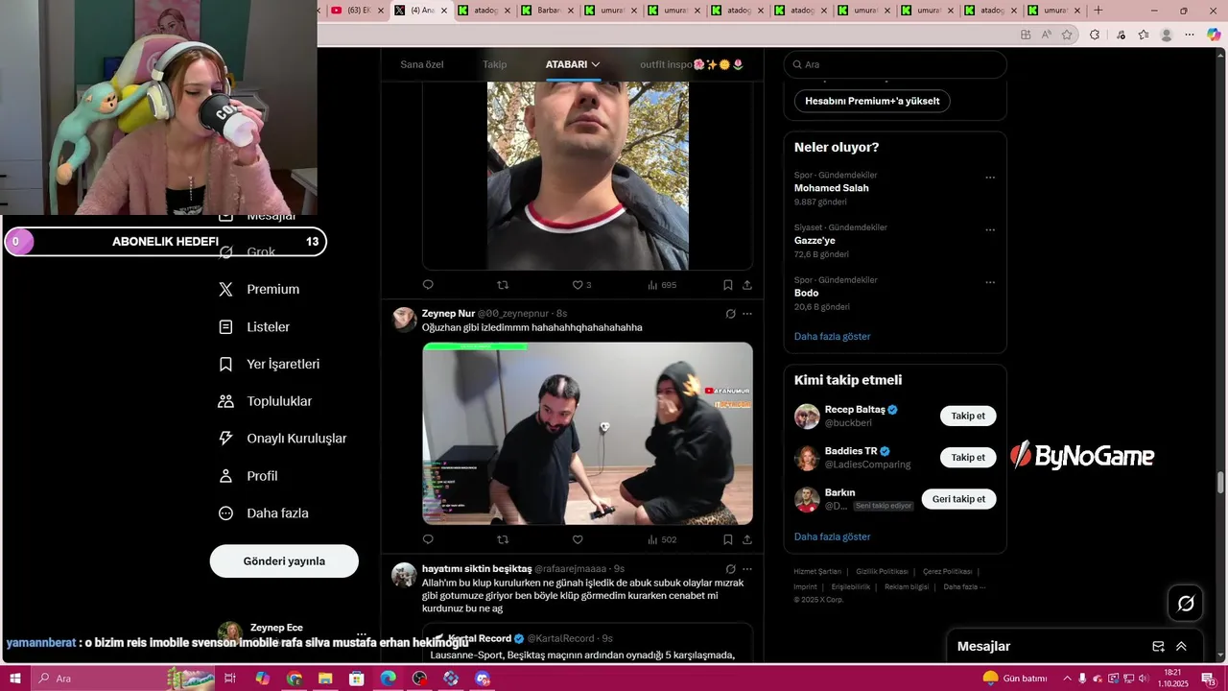1228x691 pixels.
Task: Open options for Gazze'ye trend
Action: pyautogui.click(x=990, y=230)
